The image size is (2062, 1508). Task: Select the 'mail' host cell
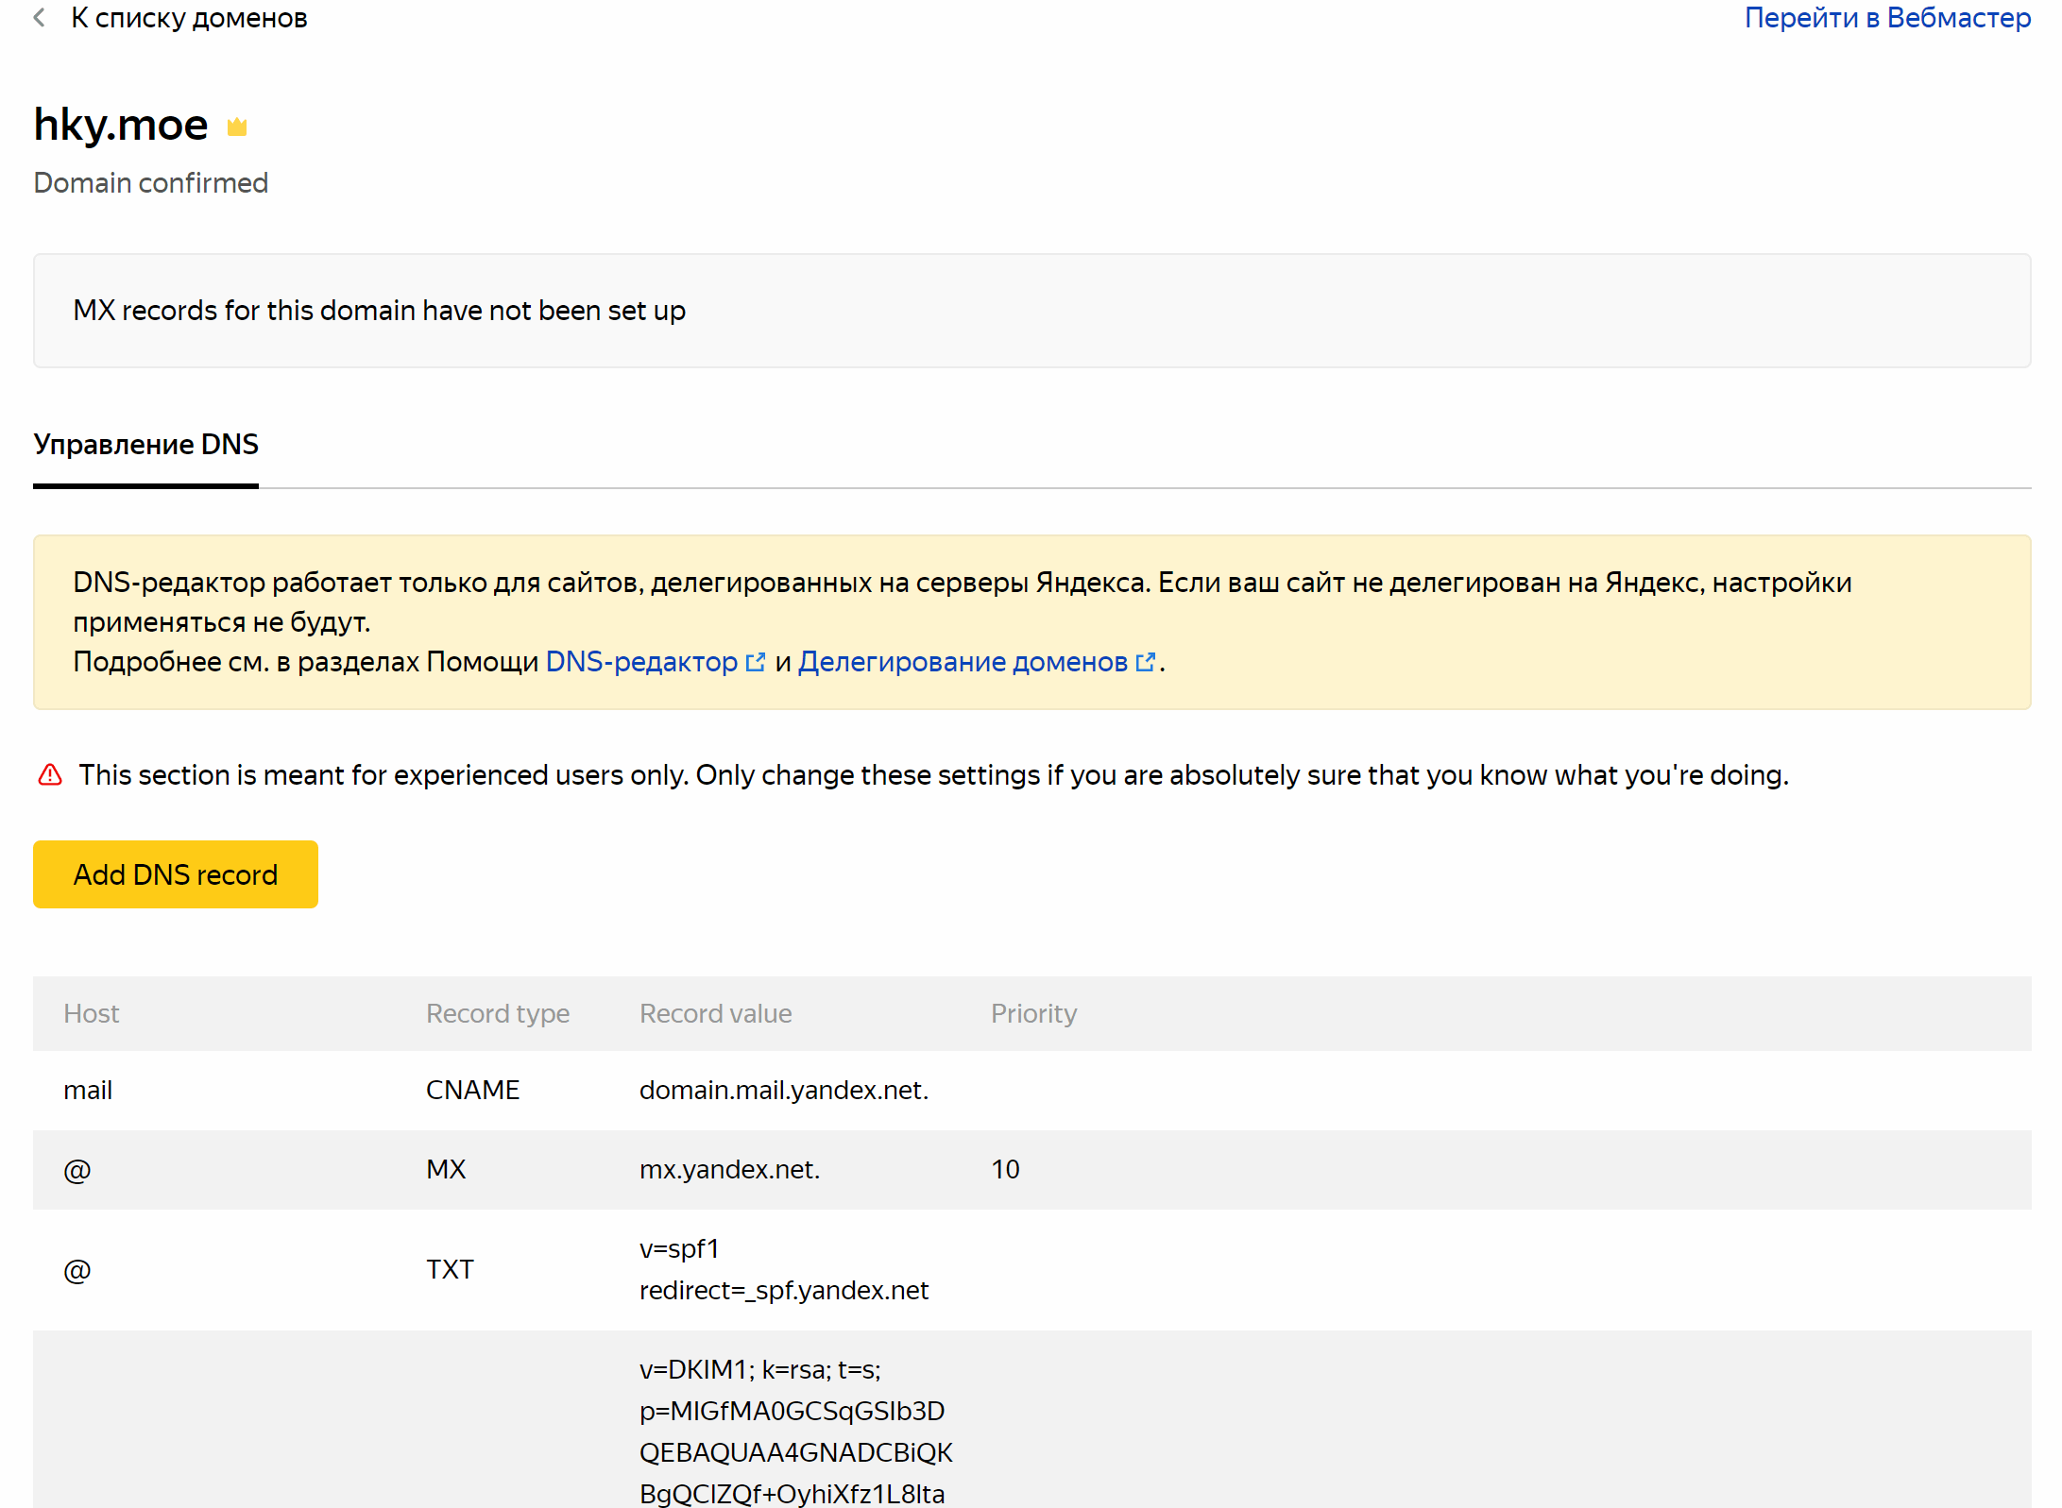88,1090
